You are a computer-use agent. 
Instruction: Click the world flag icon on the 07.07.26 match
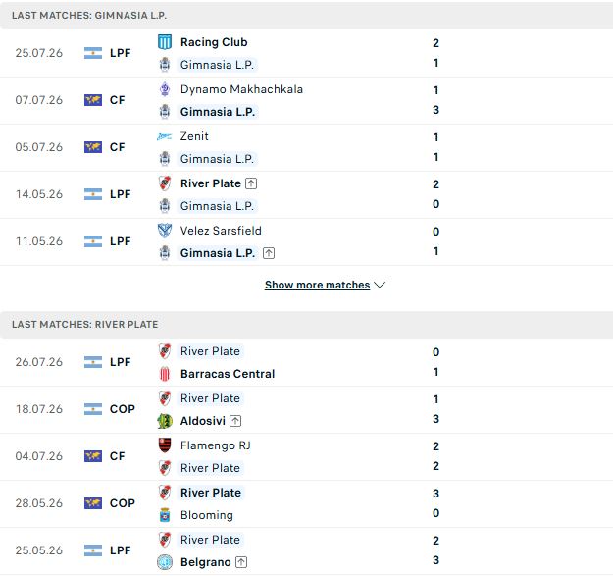pos(93,100)
